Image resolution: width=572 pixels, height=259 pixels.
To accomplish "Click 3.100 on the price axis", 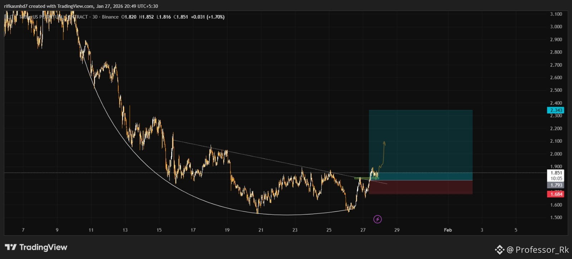I will coord(556,14).
